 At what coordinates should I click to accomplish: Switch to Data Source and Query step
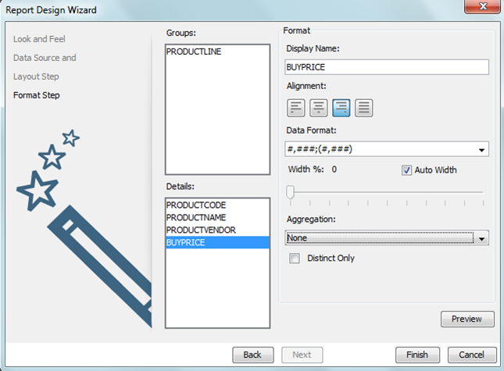click(45, 58)
